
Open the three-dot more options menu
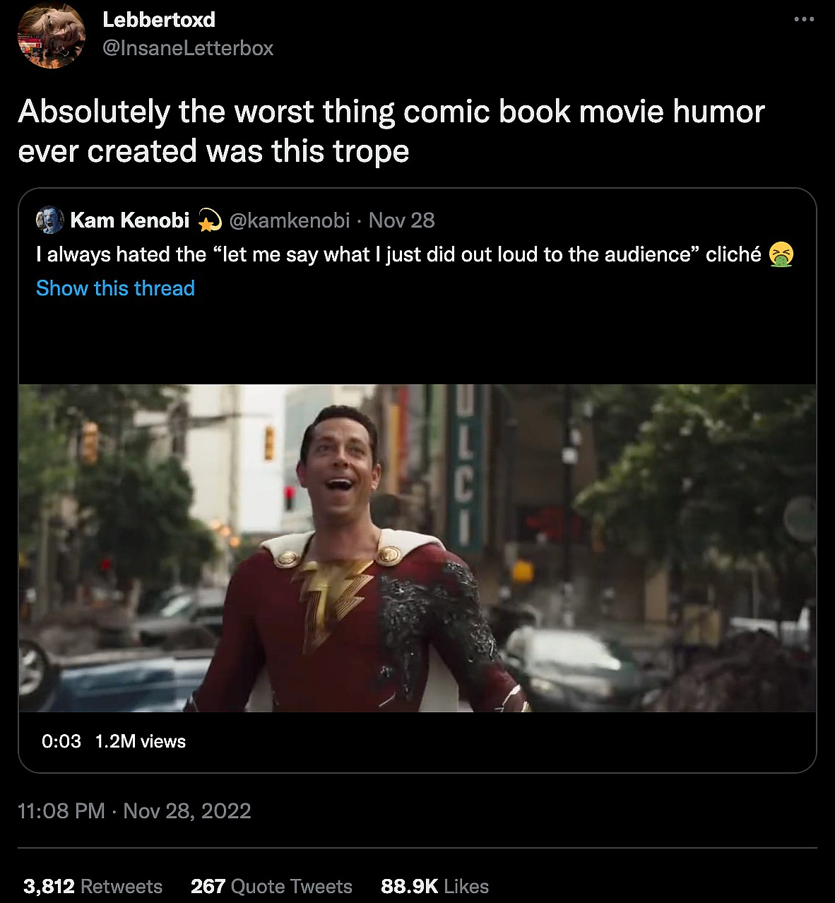pyautogui.click(x=804, y=19)
